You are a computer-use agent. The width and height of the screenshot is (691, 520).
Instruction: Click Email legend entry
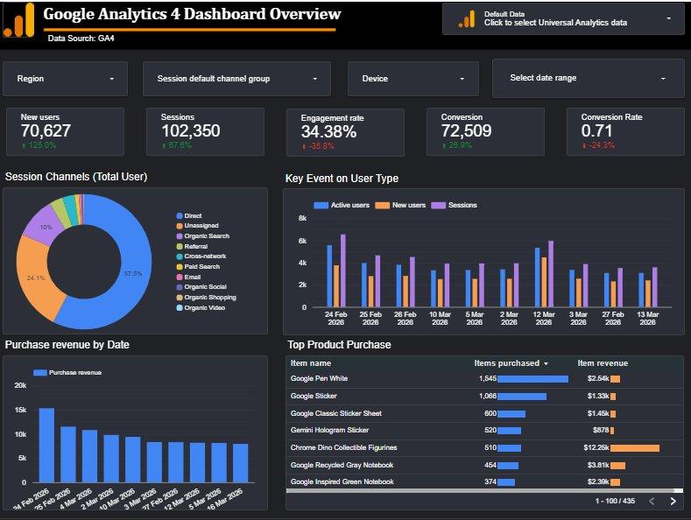188,278
